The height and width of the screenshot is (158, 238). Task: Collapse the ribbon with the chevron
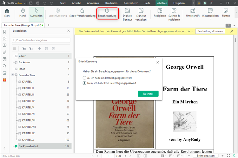(x=234, y=26)
